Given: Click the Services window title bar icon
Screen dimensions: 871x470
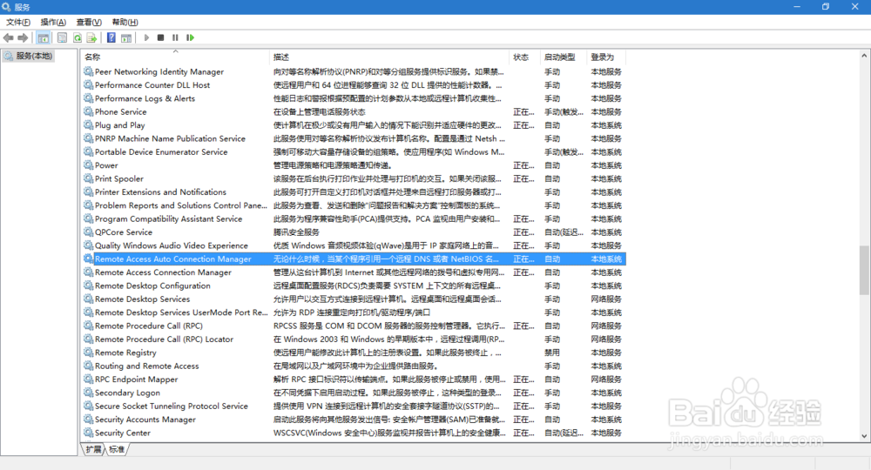Looking at the screenshot, I should click(x=6, y=7).
